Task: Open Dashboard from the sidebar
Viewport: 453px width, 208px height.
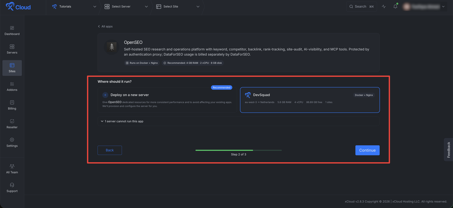Action: [x=12, y=30]
